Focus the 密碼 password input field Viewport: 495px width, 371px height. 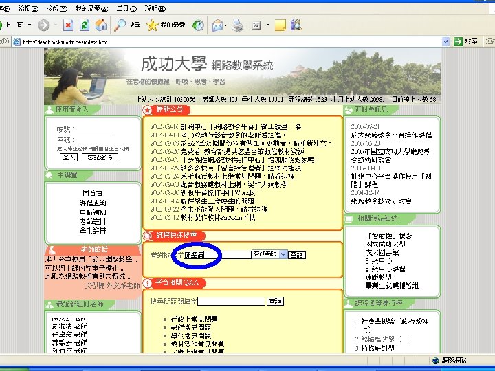point(95,139)
